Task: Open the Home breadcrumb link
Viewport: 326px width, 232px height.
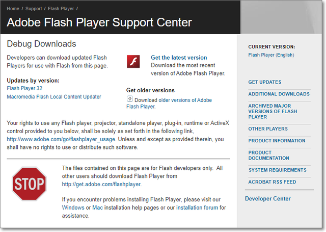Action: tap(13, 9)
